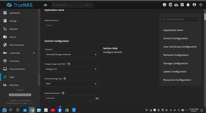Click the Wi-Fi icon in the system tray

(x=179, y=110)
